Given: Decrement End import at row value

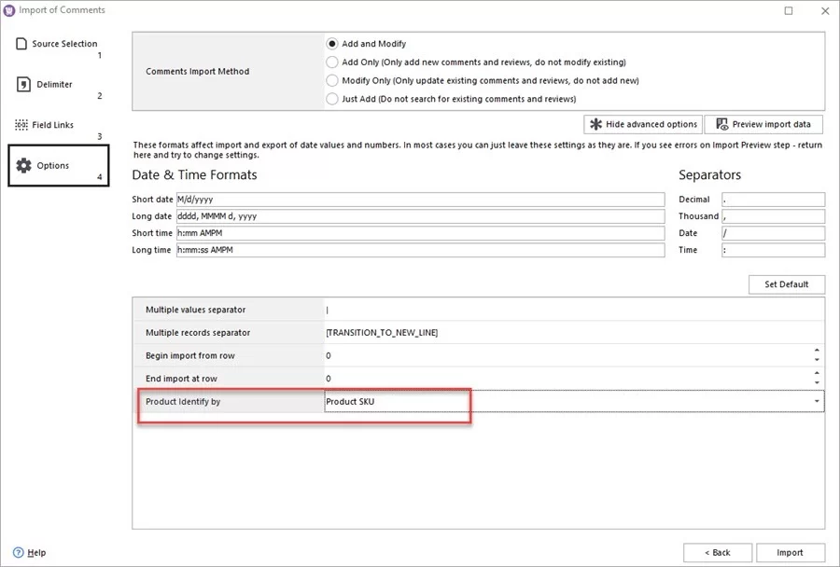Looking at the screenshot, I should [x=818, y=382].
